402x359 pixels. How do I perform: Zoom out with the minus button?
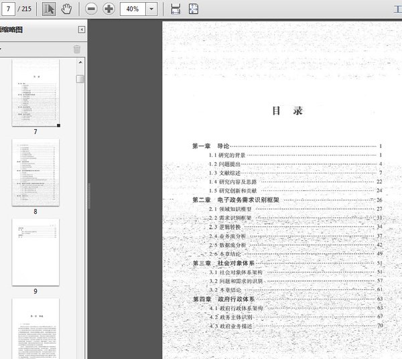point(91,9)
